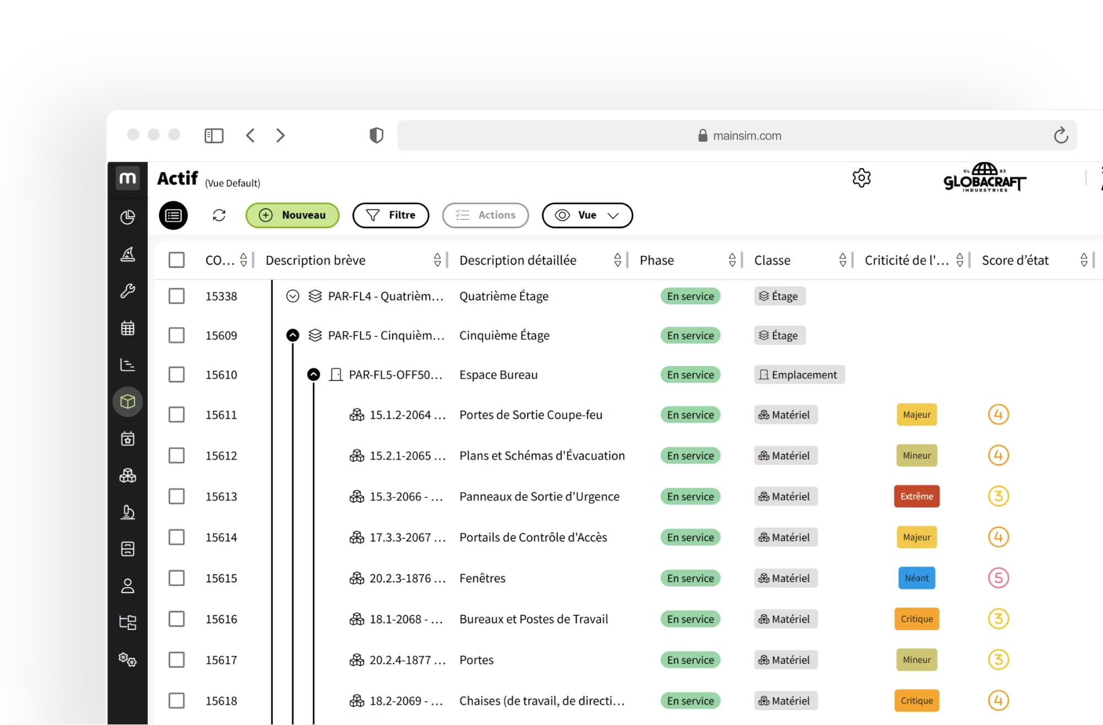Open the Vue dropdown
Image resolution: width=1103 pixels, height=725 pixels.
(x=587, y=215)
